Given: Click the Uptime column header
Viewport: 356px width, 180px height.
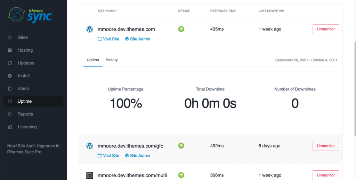Looking at the screenshot, I should point(184,11).
